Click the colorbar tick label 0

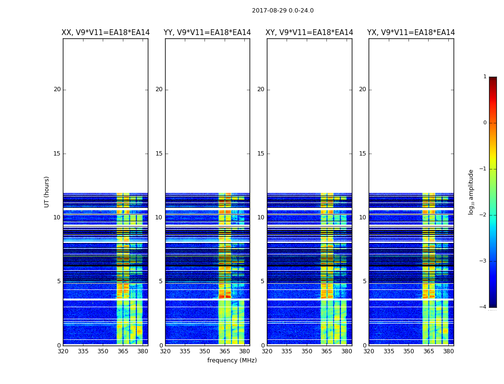coord(485,123)
